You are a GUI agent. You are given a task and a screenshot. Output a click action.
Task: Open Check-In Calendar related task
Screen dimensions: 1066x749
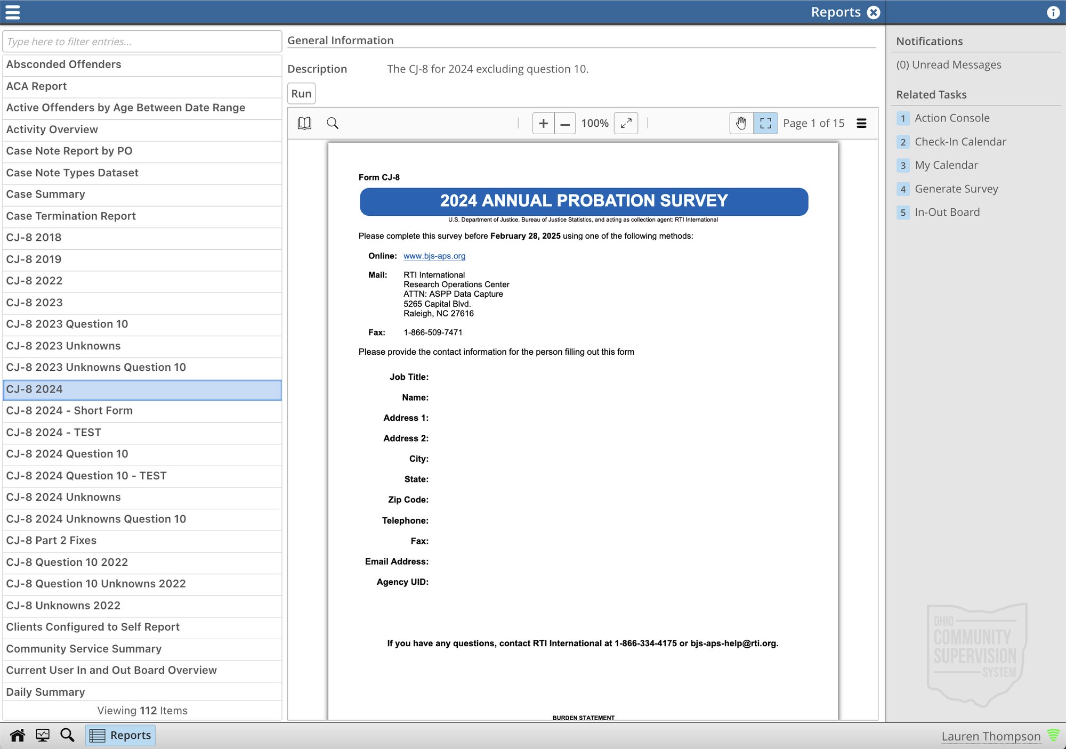click(x=960, y=142)
